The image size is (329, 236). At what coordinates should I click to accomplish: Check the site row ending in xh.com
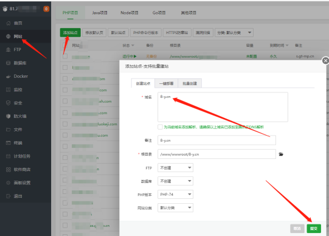(65, 102)
